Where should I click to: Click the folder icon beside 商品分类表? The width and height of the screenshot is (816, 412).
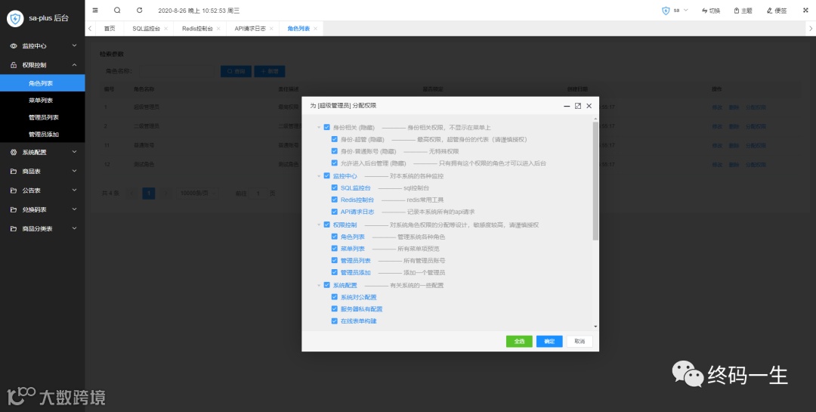click(x=14, y=228)
